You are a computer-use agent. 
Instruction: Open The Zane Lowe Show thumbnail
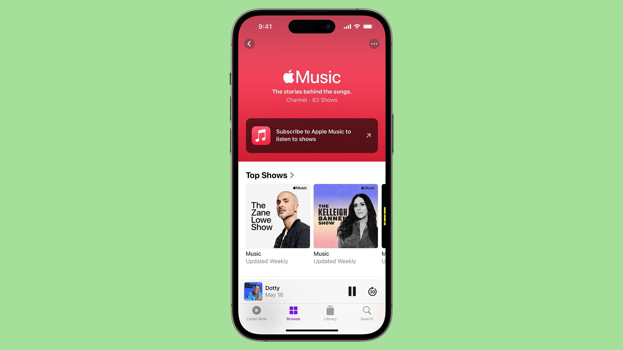point(278,216)
